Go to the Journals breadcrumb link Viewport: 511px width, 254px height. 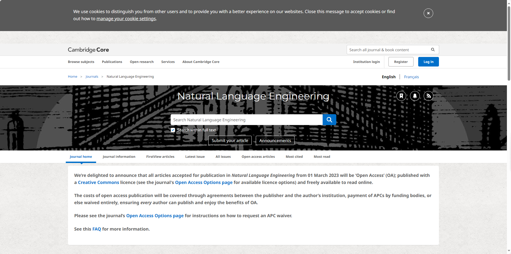click(92, 77)
